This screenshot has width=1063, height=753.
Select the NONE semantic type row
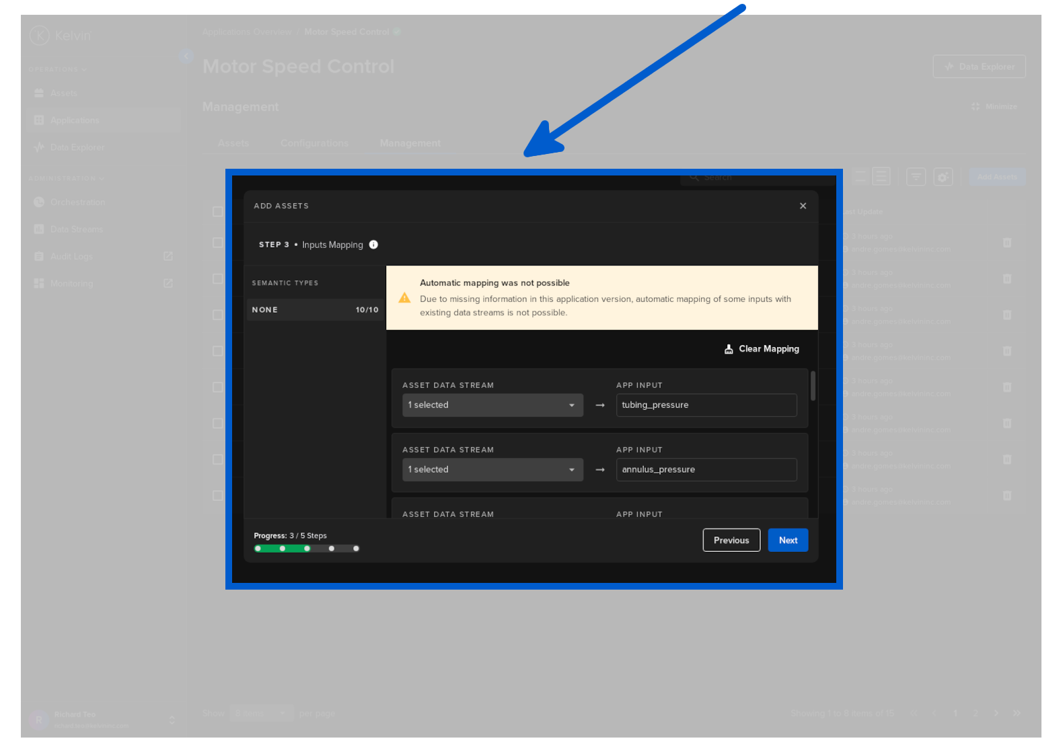315,310
